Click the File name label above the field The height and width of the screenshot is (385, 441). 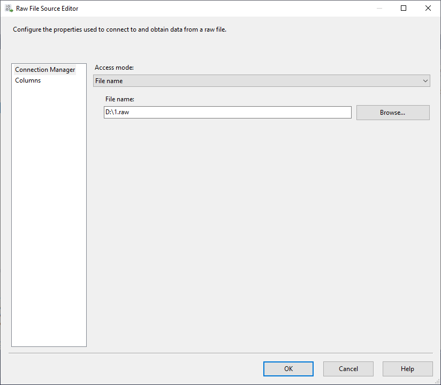tap(120, 99)
